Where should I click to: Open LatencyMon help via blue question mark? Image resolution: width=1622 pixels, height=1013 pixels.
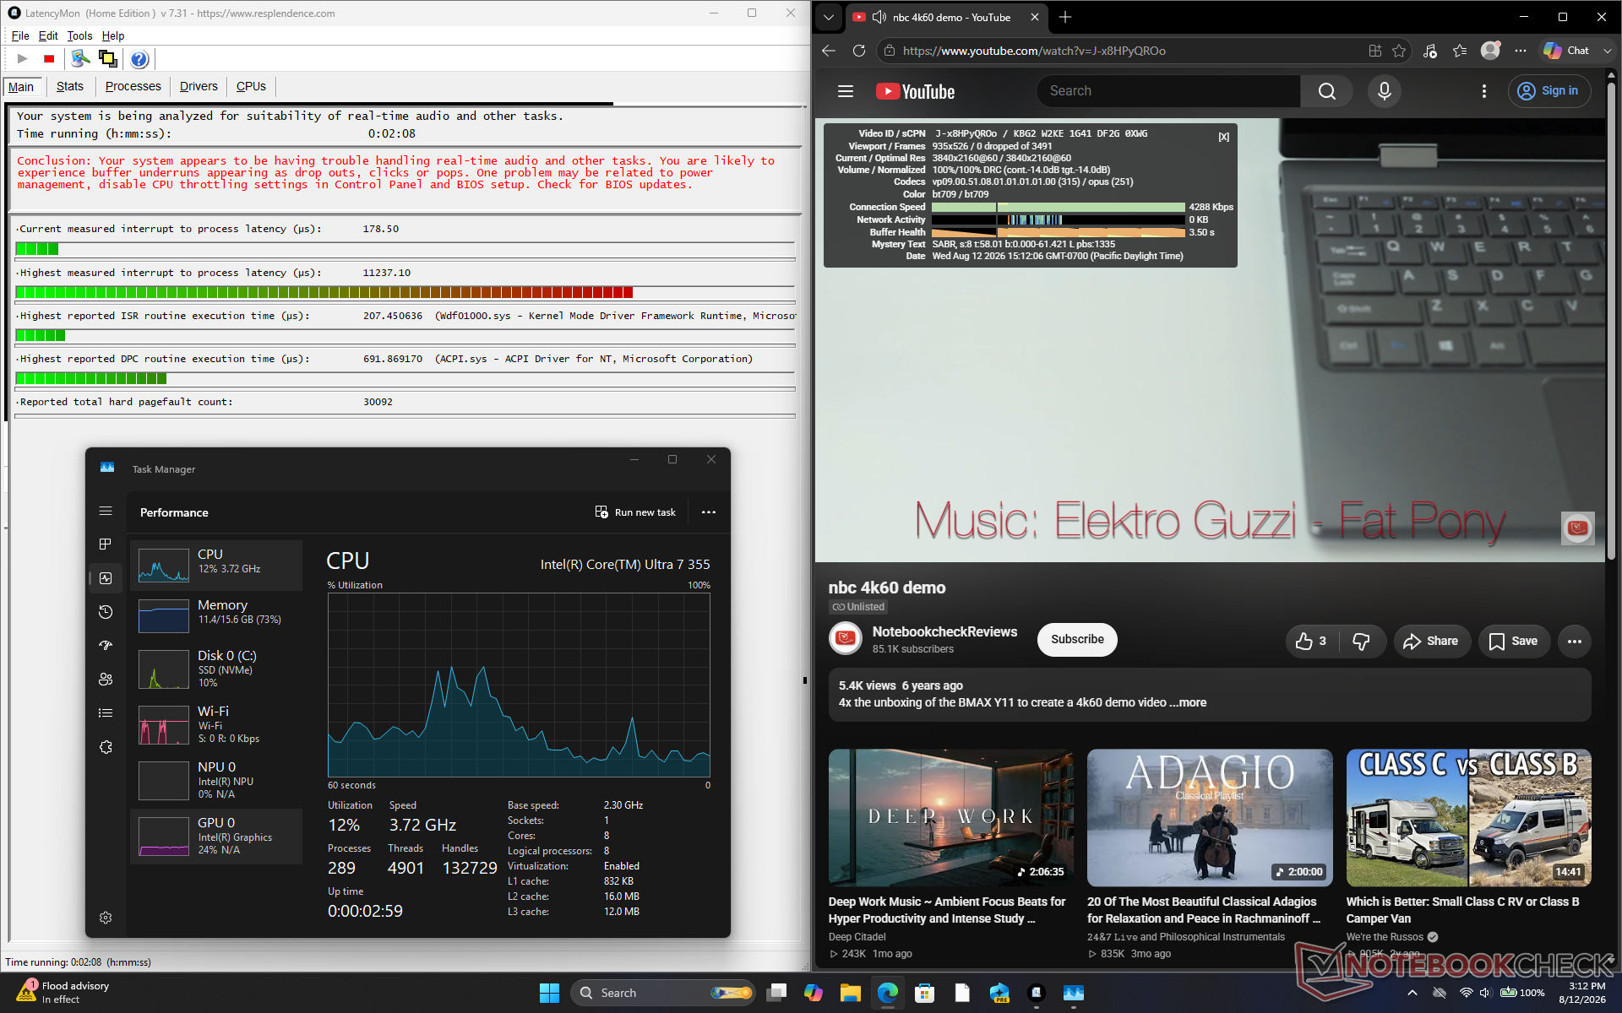[x=139, y=58]
